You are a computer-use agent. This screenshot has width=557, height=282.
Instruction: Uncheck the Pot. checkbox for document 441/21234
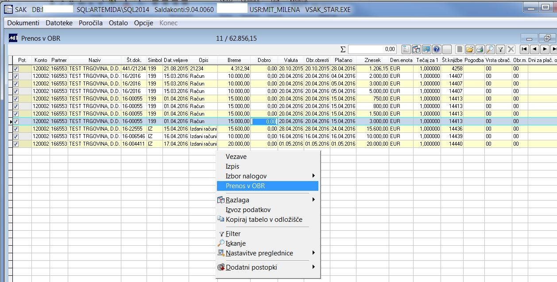coord(16,69)
